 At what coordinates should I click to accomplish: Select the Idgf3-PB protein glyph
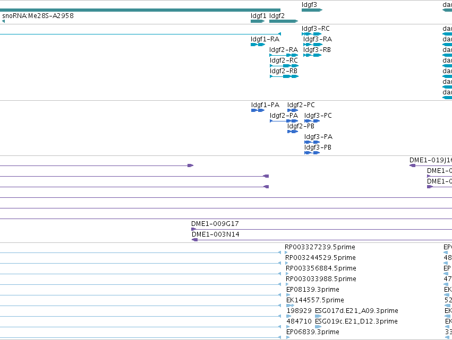pos(312,153)
